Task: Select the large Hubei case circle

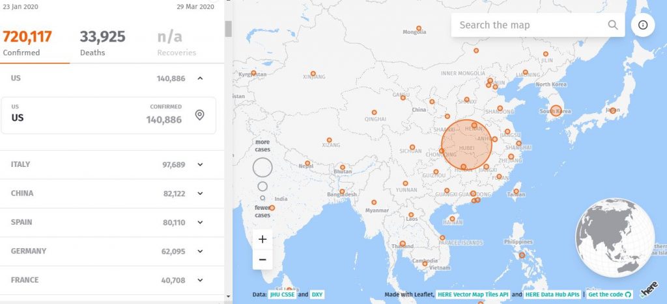Action: 466,144
